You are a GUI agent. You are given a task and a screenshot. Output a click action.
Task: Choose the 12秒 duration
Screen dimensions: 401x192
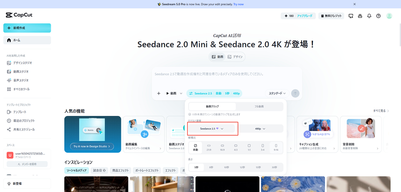pos(242,168)
